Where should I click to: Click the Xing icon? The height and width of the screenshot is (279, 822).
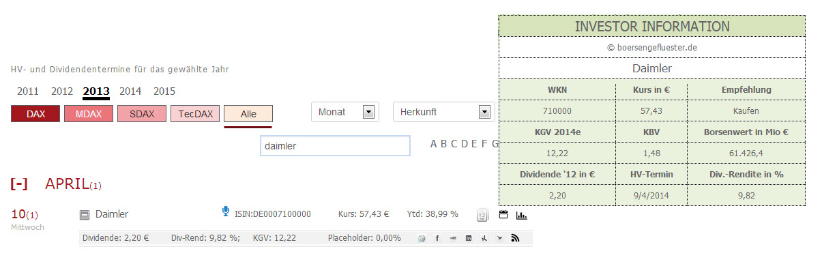(484, 238)
